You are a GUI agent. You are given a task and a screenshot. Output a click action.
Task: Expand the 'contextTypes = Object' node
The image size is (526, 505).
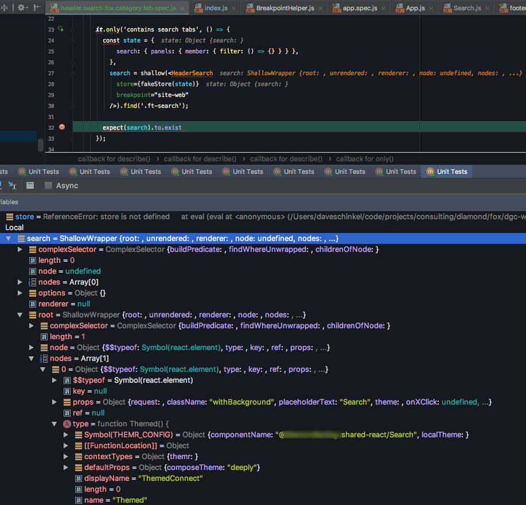click(x=66, y=456)
